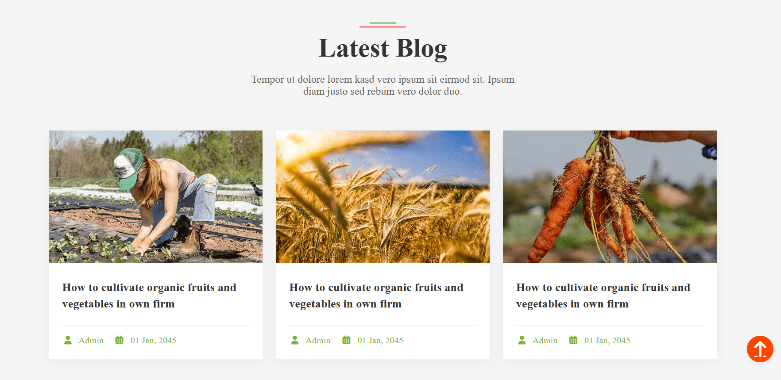Click the calendar icon on third blog card
781x380 pixels.
573,340
